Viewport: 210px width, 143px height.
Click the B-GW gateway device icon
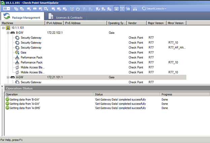pos(12,33)
